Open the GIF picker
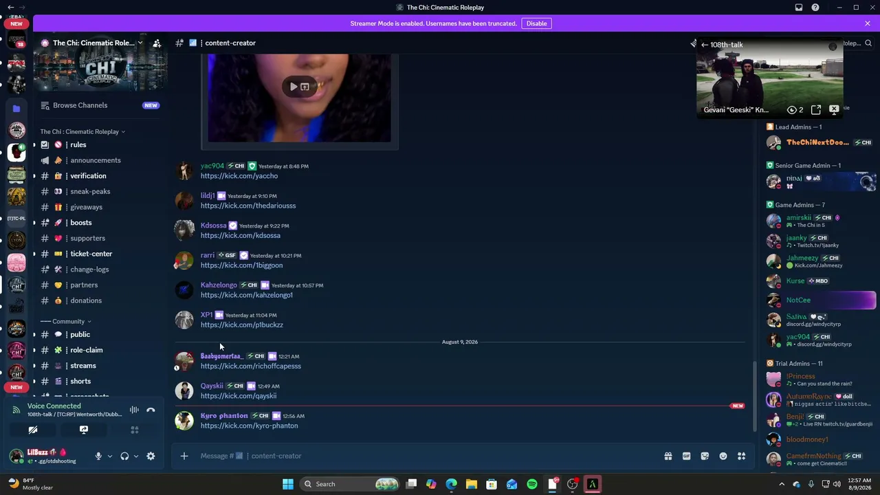This screenshot has height=495, width=880. [686, 456]
